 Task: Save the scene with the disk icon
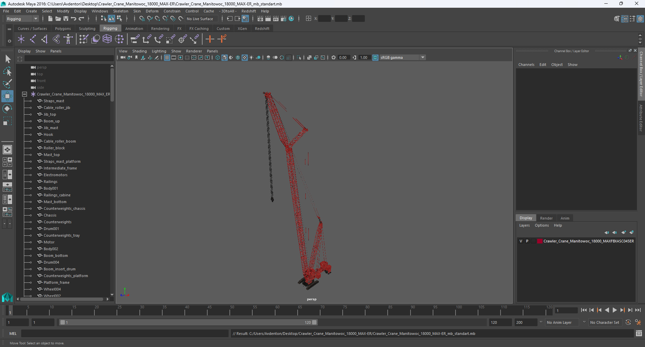[x=66, y=19]
